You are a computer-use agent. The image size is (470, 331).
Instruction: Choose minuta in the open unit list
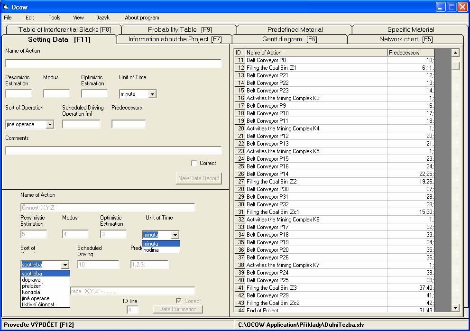click(161, 244)
